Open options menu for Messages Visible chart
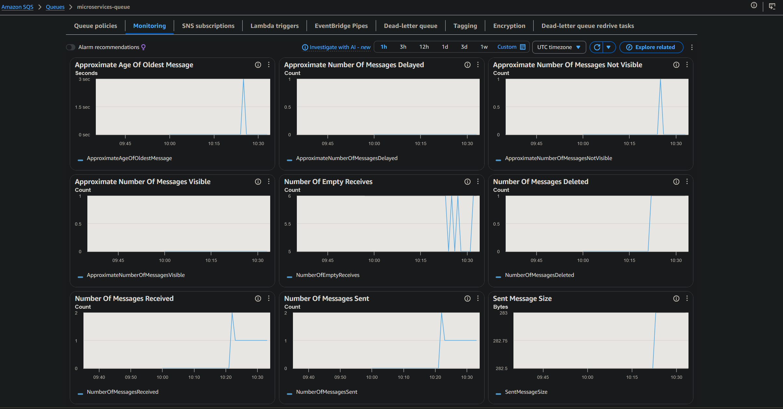783x409 pixels. click(269, 182)
